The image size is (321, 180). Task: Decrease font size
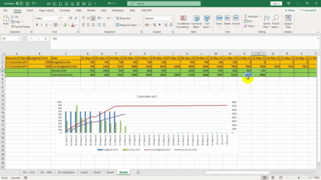[76, 18]
